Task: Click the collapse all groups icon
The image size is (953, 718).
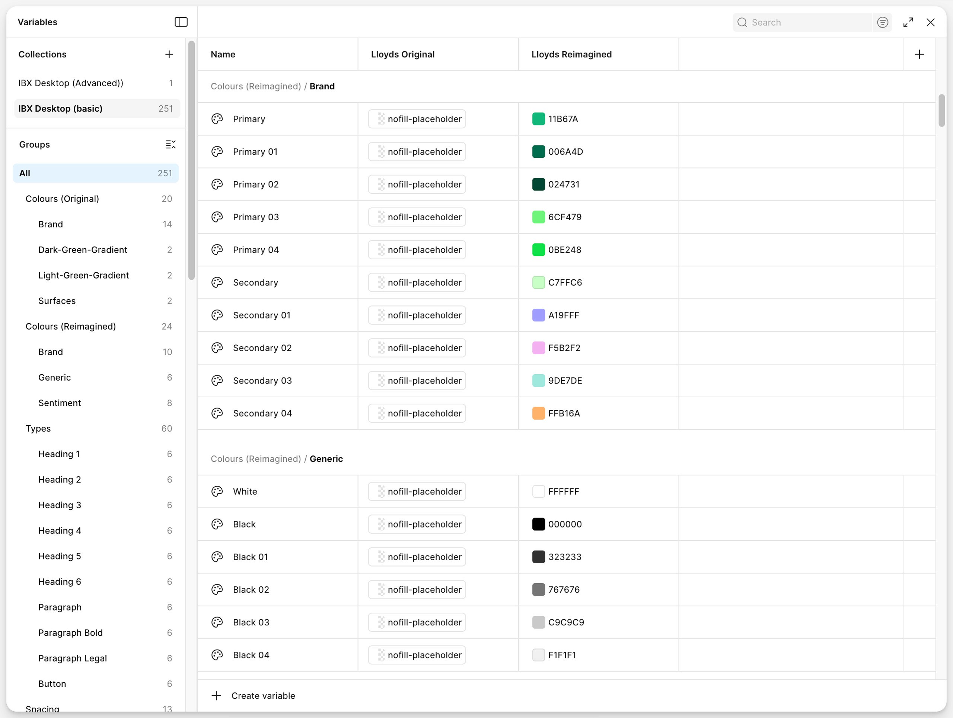Action: [170, 145]
